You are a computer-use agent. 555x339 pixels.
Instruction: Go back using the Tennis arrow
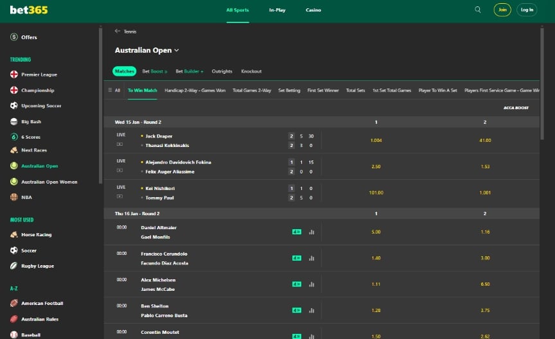(118, 31)
